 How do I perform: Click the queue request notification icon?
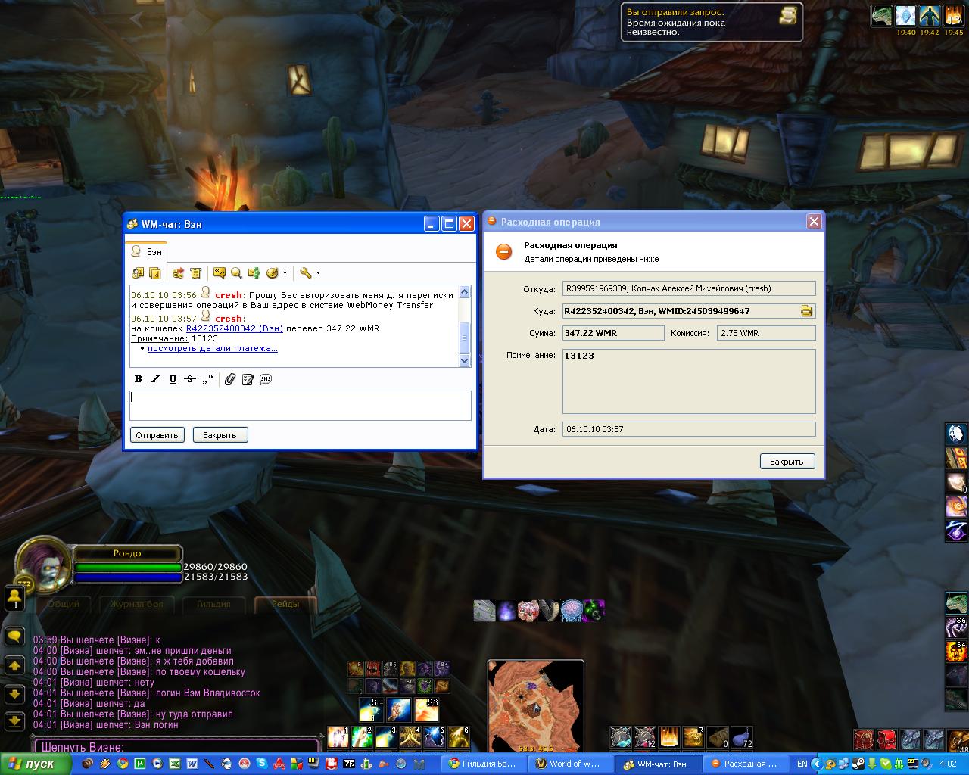click(788, 16)
